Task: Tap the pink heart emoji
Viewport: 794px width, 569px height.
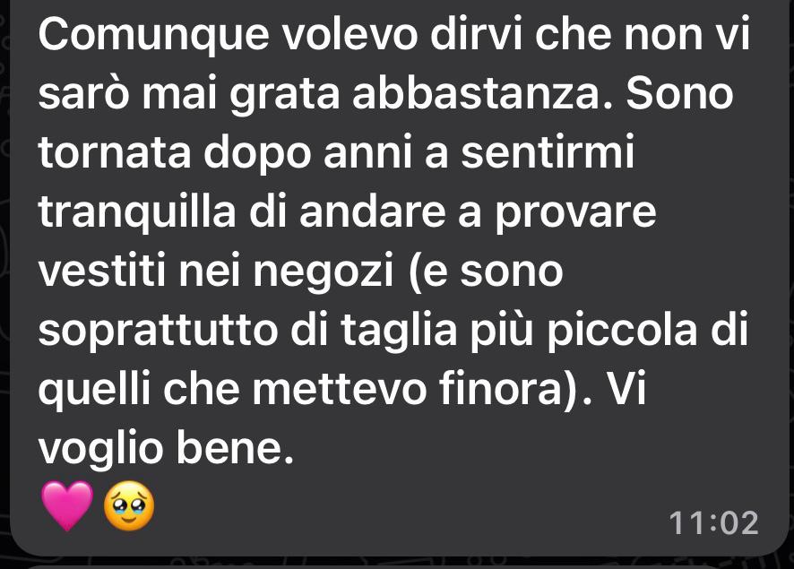Action: pos(67,505)
